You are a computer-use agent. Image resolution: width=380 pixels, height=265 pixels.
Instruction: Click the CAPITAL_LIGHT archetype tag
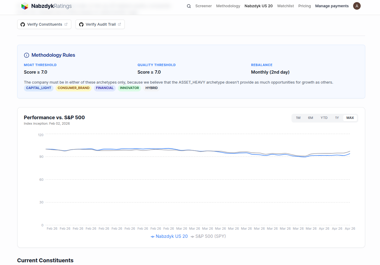pyautogui.click(x=39, y=88)
